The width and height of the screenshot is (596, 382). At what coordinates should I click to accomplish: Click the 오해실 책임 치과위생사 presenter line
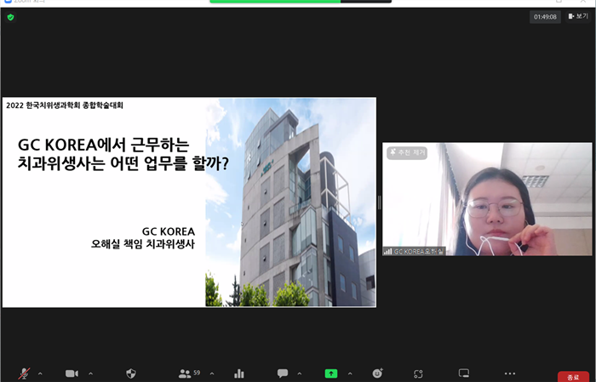point(143,244)
